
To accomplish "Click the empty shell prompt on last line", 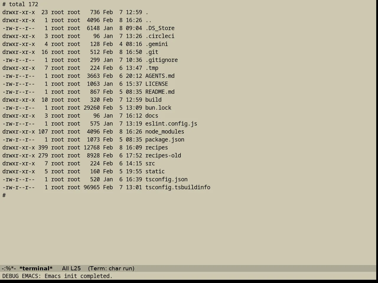I will [4, 195].
